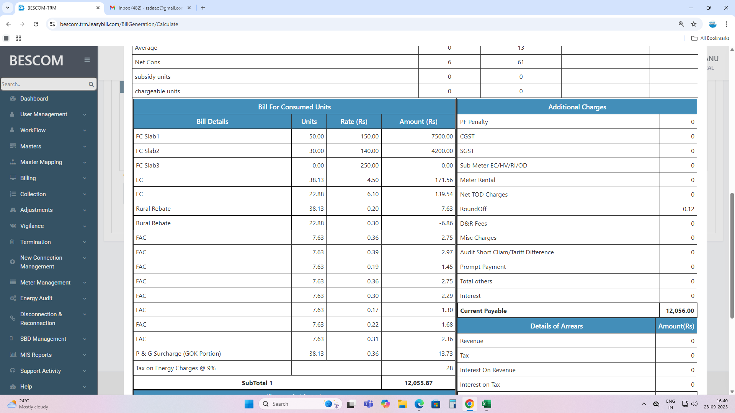Viewport: 735px width, 413px height.
Task: Expand the Billing menu chevron
Action: 85,178
